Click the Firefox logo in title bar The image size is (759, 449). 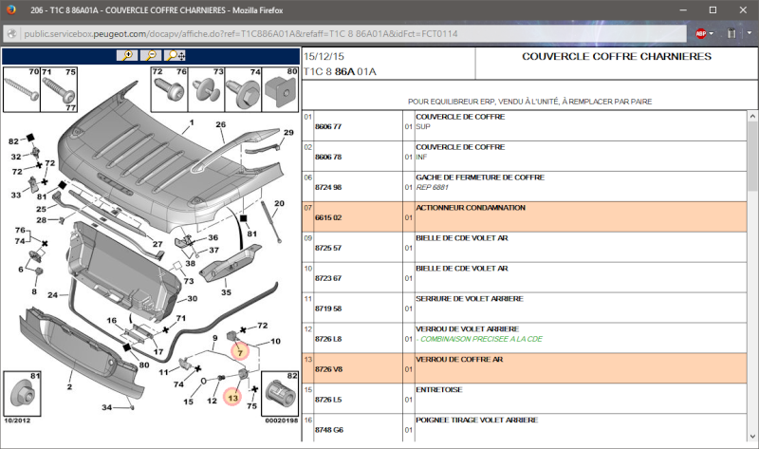point(10,9)
